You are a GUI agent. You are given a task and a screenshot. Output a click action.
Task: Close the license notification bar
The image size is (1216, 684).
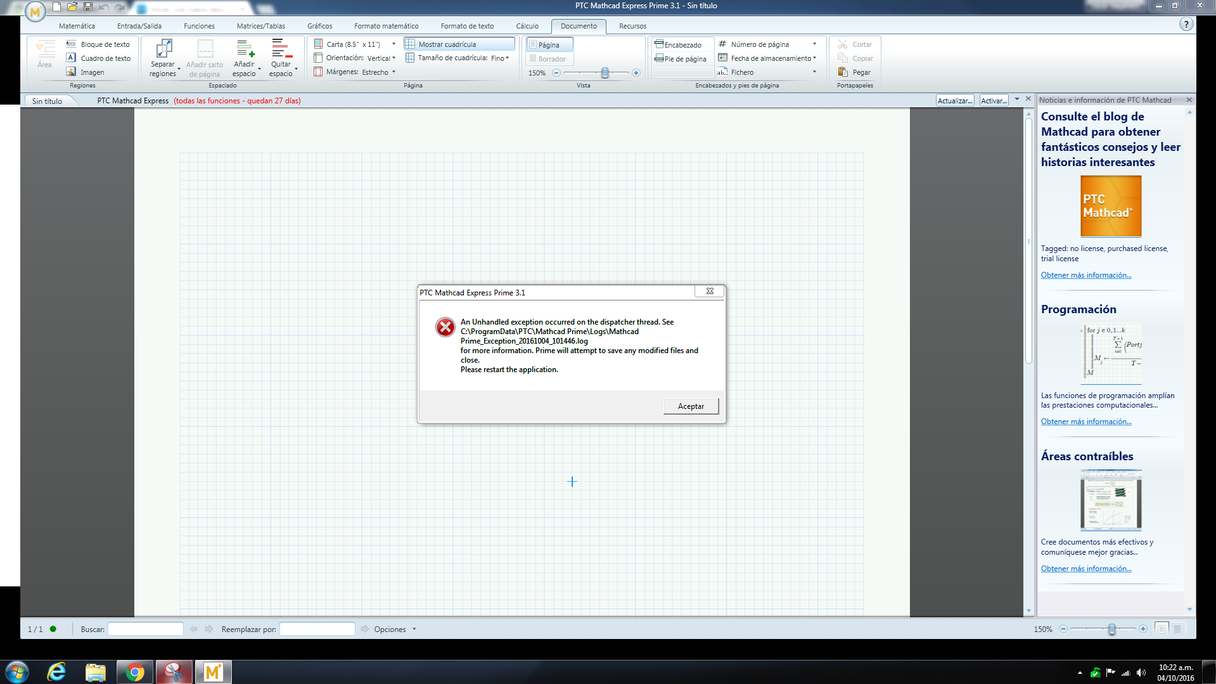click(1028, 100)
